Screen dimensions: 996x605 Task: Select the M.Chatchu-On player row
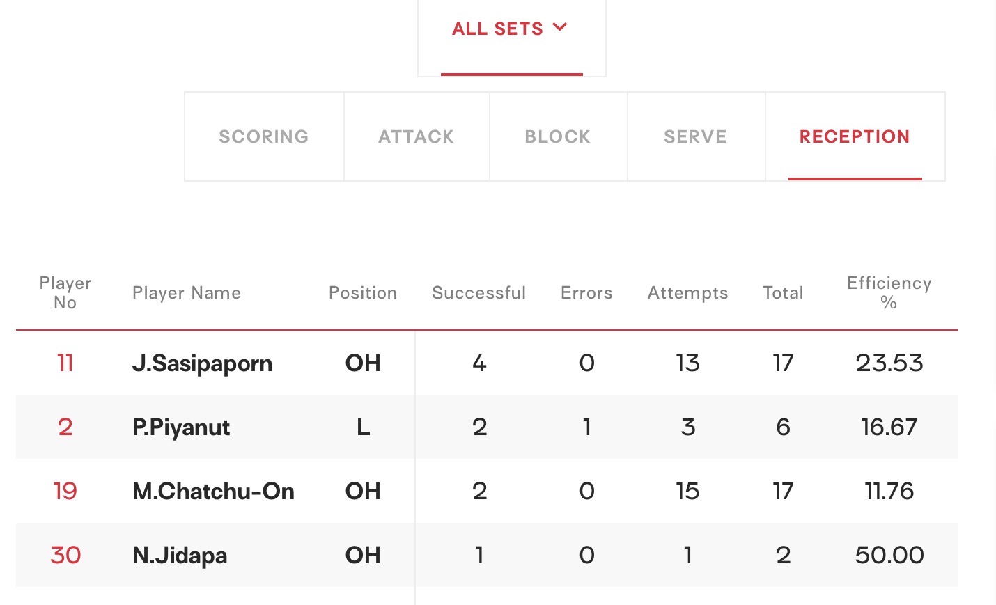487,491
